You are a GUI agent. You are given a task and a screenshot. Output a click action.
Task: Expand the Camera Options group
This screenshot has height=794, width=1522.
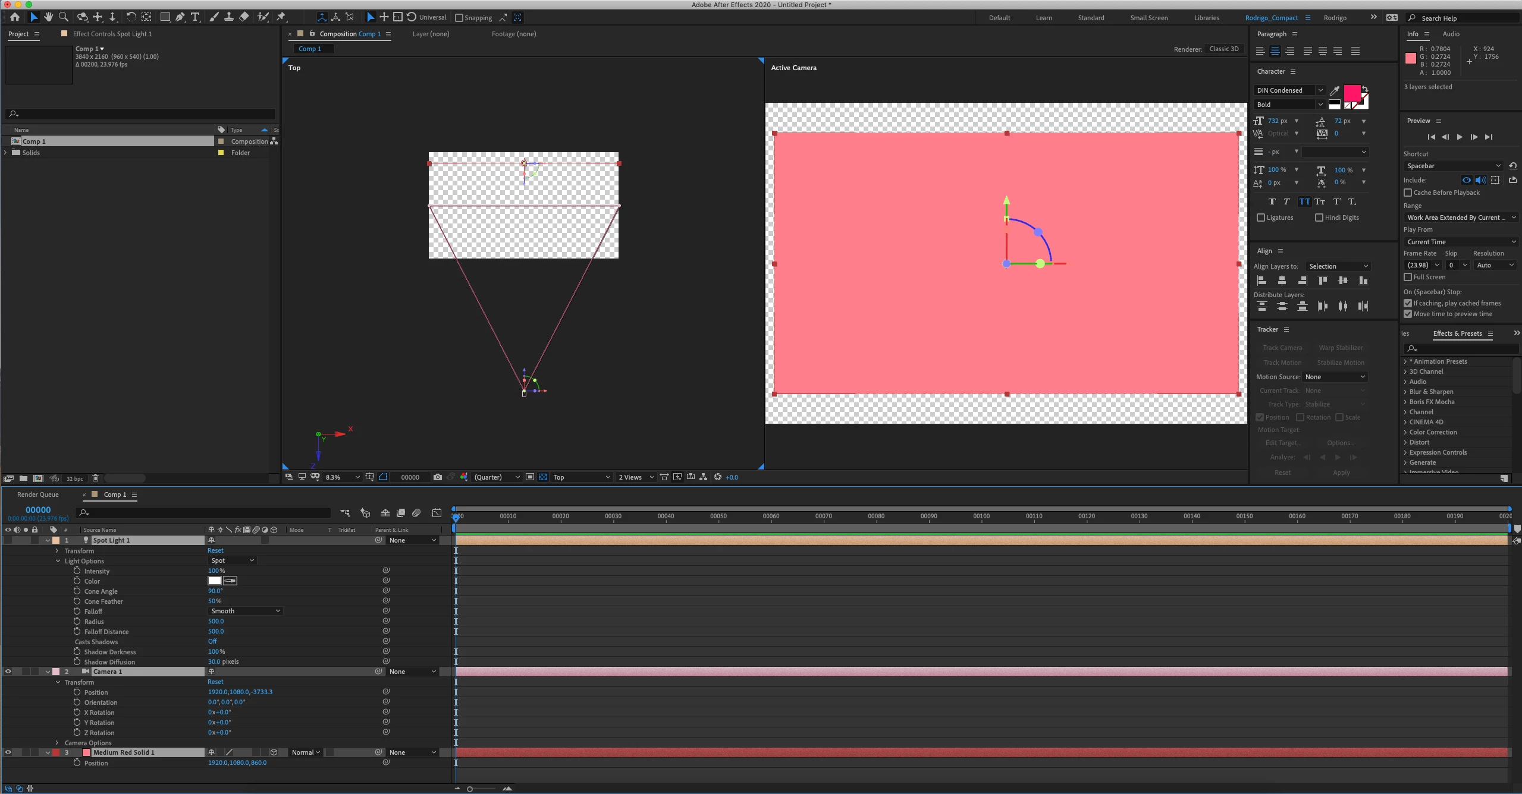click(x=57, y=743)
